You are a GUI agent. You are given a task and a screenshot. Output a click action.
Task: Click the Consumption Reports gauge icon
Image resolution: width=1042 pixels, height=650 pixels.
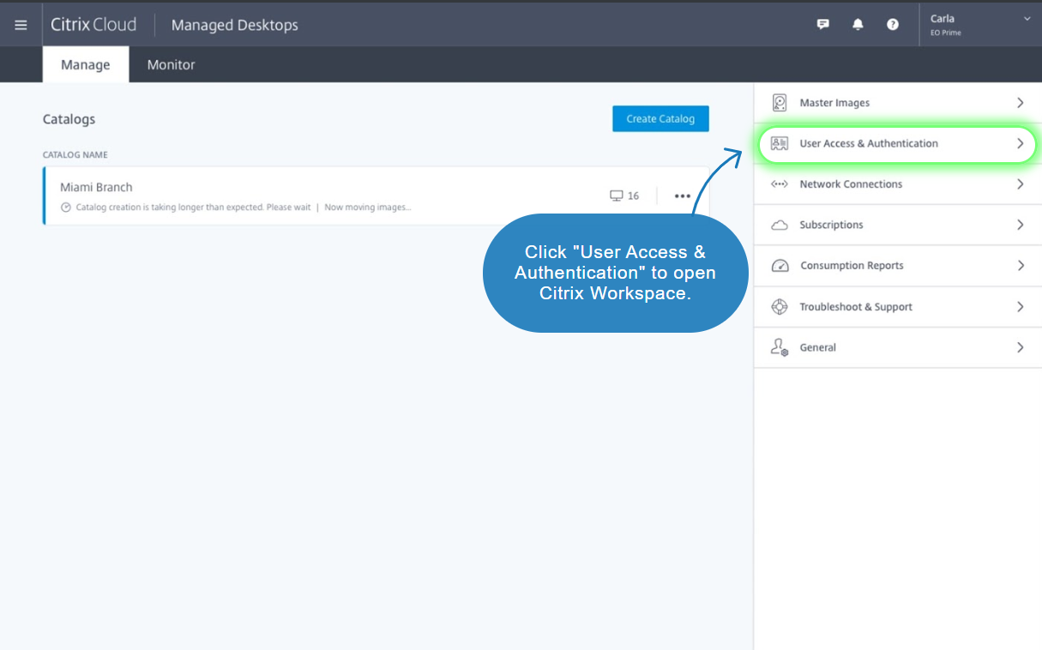(780, 266)
